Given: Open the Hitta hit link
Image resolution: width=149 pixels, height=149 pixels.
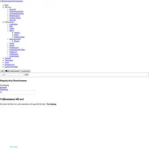Looking at the screenshot, I should click(x=13, y=20).
